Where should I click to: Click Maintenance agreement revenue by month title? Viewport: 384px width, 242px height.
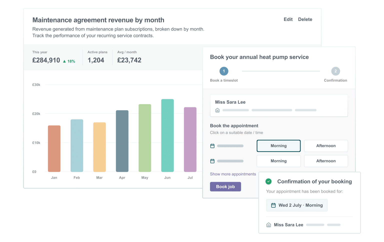(x=98, y=20)
